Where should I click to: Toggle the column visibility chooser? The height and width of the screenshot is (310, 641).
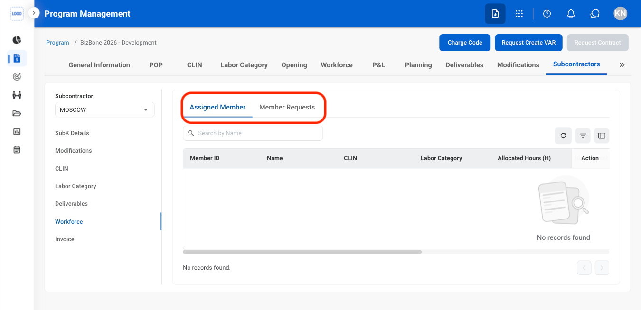(602, 136)
